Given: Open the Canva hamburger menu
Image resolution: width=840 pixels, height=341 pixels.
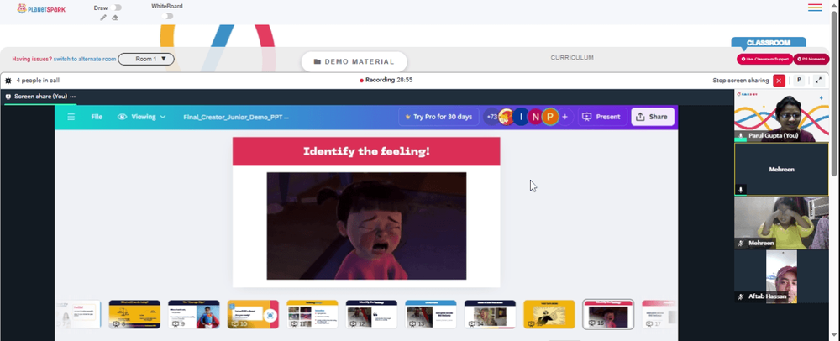Looking at the screenshot, I should coord(71,117).
